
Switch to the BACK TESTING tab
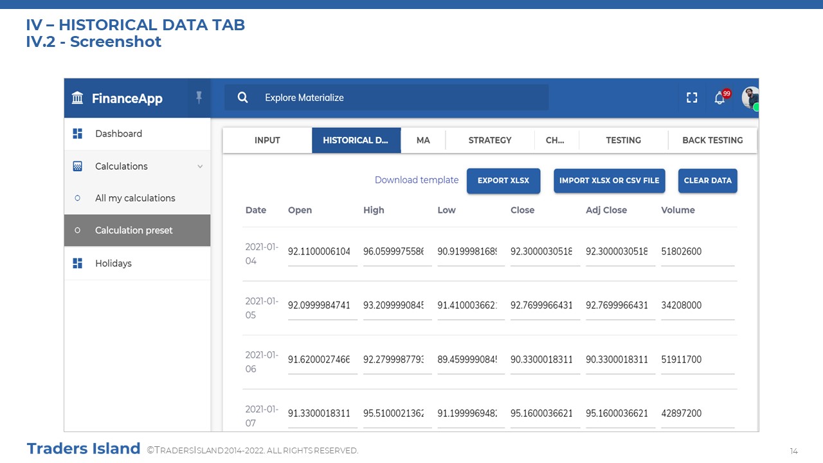tap(712, 140)
